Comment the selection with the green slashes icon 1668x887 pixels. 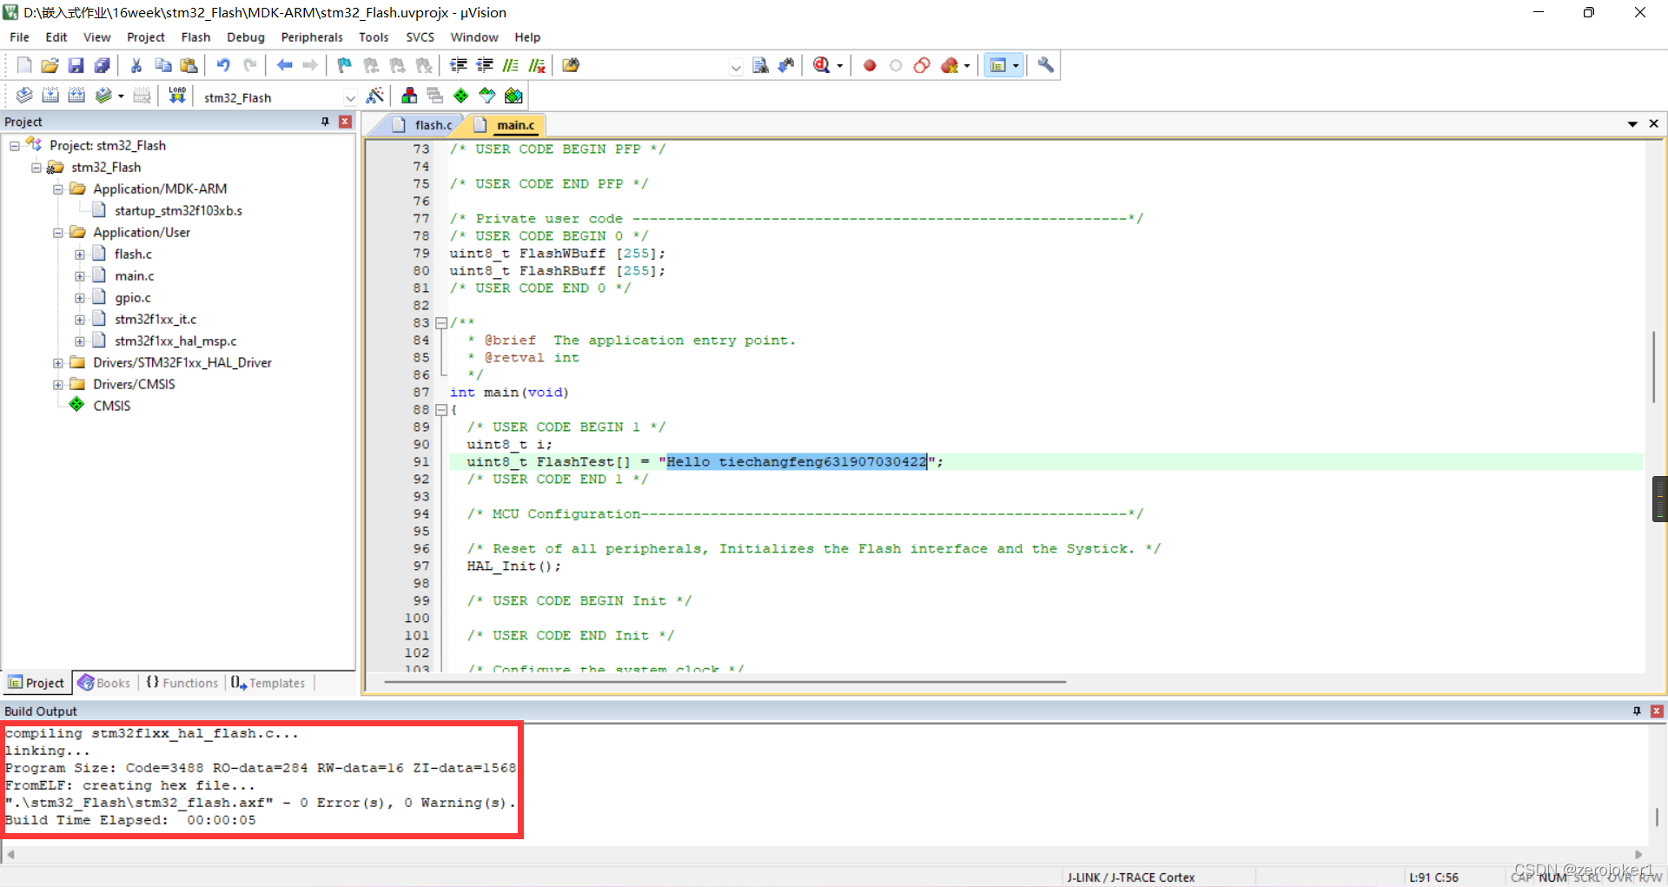(511, 65)
